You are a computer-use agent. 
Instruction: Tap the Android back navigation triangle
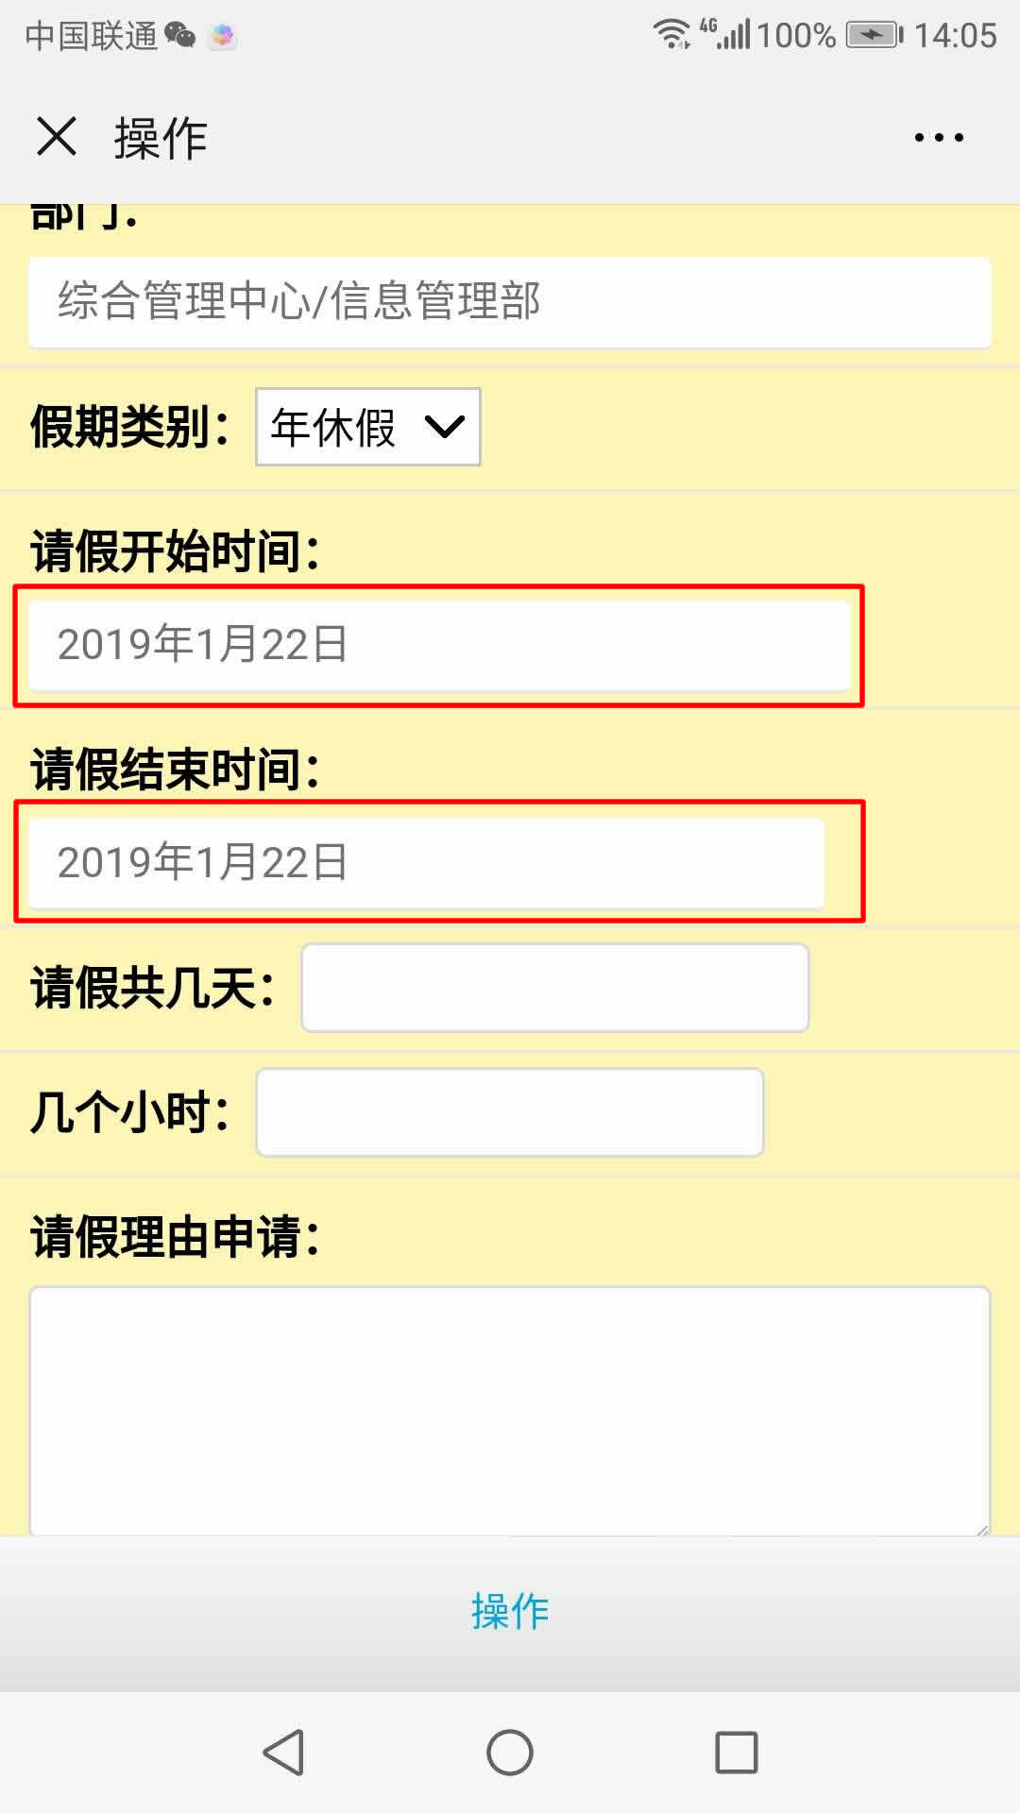coord(283,1753)
